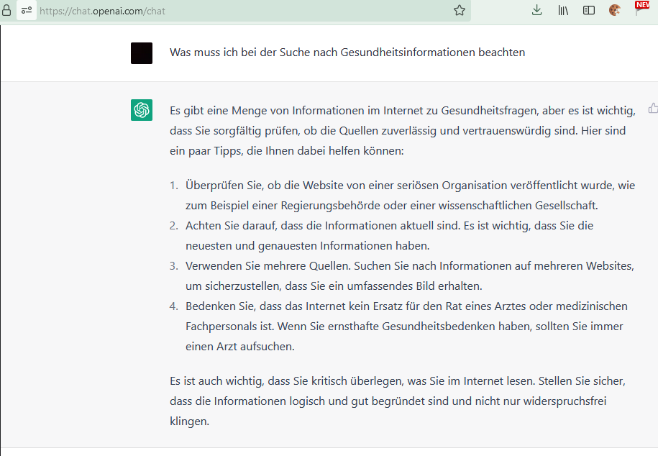Click the thumbs up icon on the response

pos(653,109)
